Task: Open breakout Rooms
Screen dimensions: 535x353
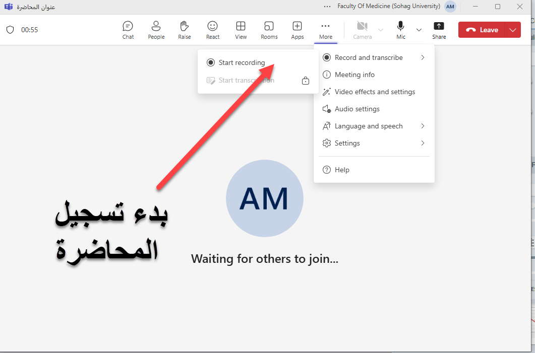Action: (269, 30)
